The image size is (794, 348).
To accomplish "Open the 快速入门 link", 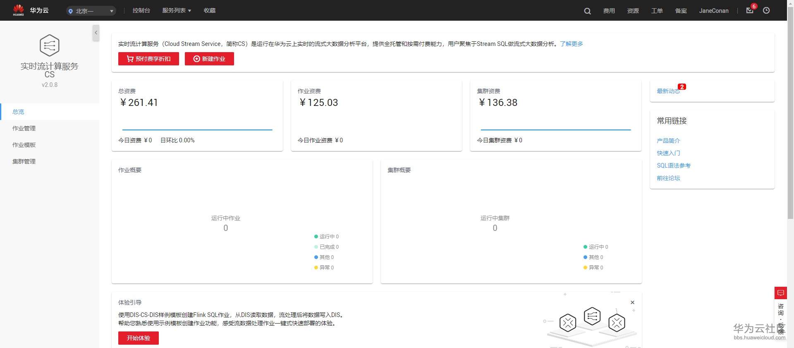I will 668,153.
